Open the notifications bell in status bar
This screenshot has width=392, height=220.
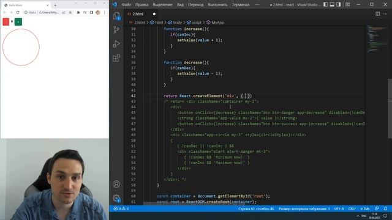pyautogui.click(x=385, y=209)
